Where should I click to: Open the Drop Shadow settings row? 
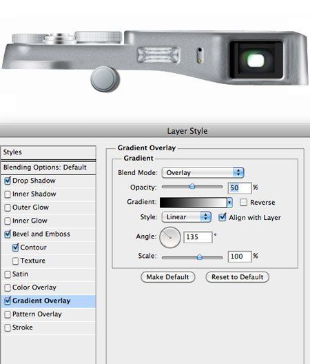[48, 181]
